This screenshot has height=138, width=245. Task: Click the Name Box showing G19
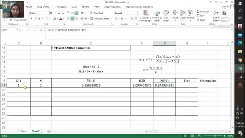pos(10,30)
